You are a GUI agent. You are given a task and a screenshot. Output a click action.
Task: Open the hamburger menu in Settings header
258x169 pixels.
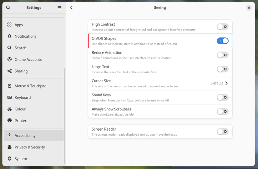click(59, 8)
